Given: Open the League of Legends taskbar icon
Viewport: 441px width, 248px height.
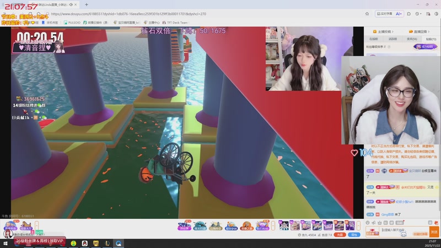Looking at the screenshot, I should 107,244.
